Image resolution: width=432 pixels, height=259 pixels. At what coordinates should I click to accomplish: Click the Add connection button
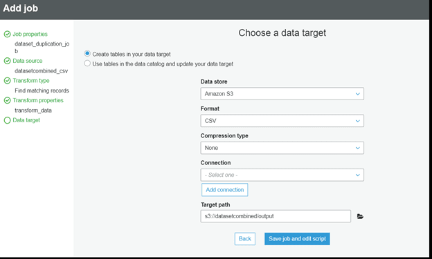point(225,190)
